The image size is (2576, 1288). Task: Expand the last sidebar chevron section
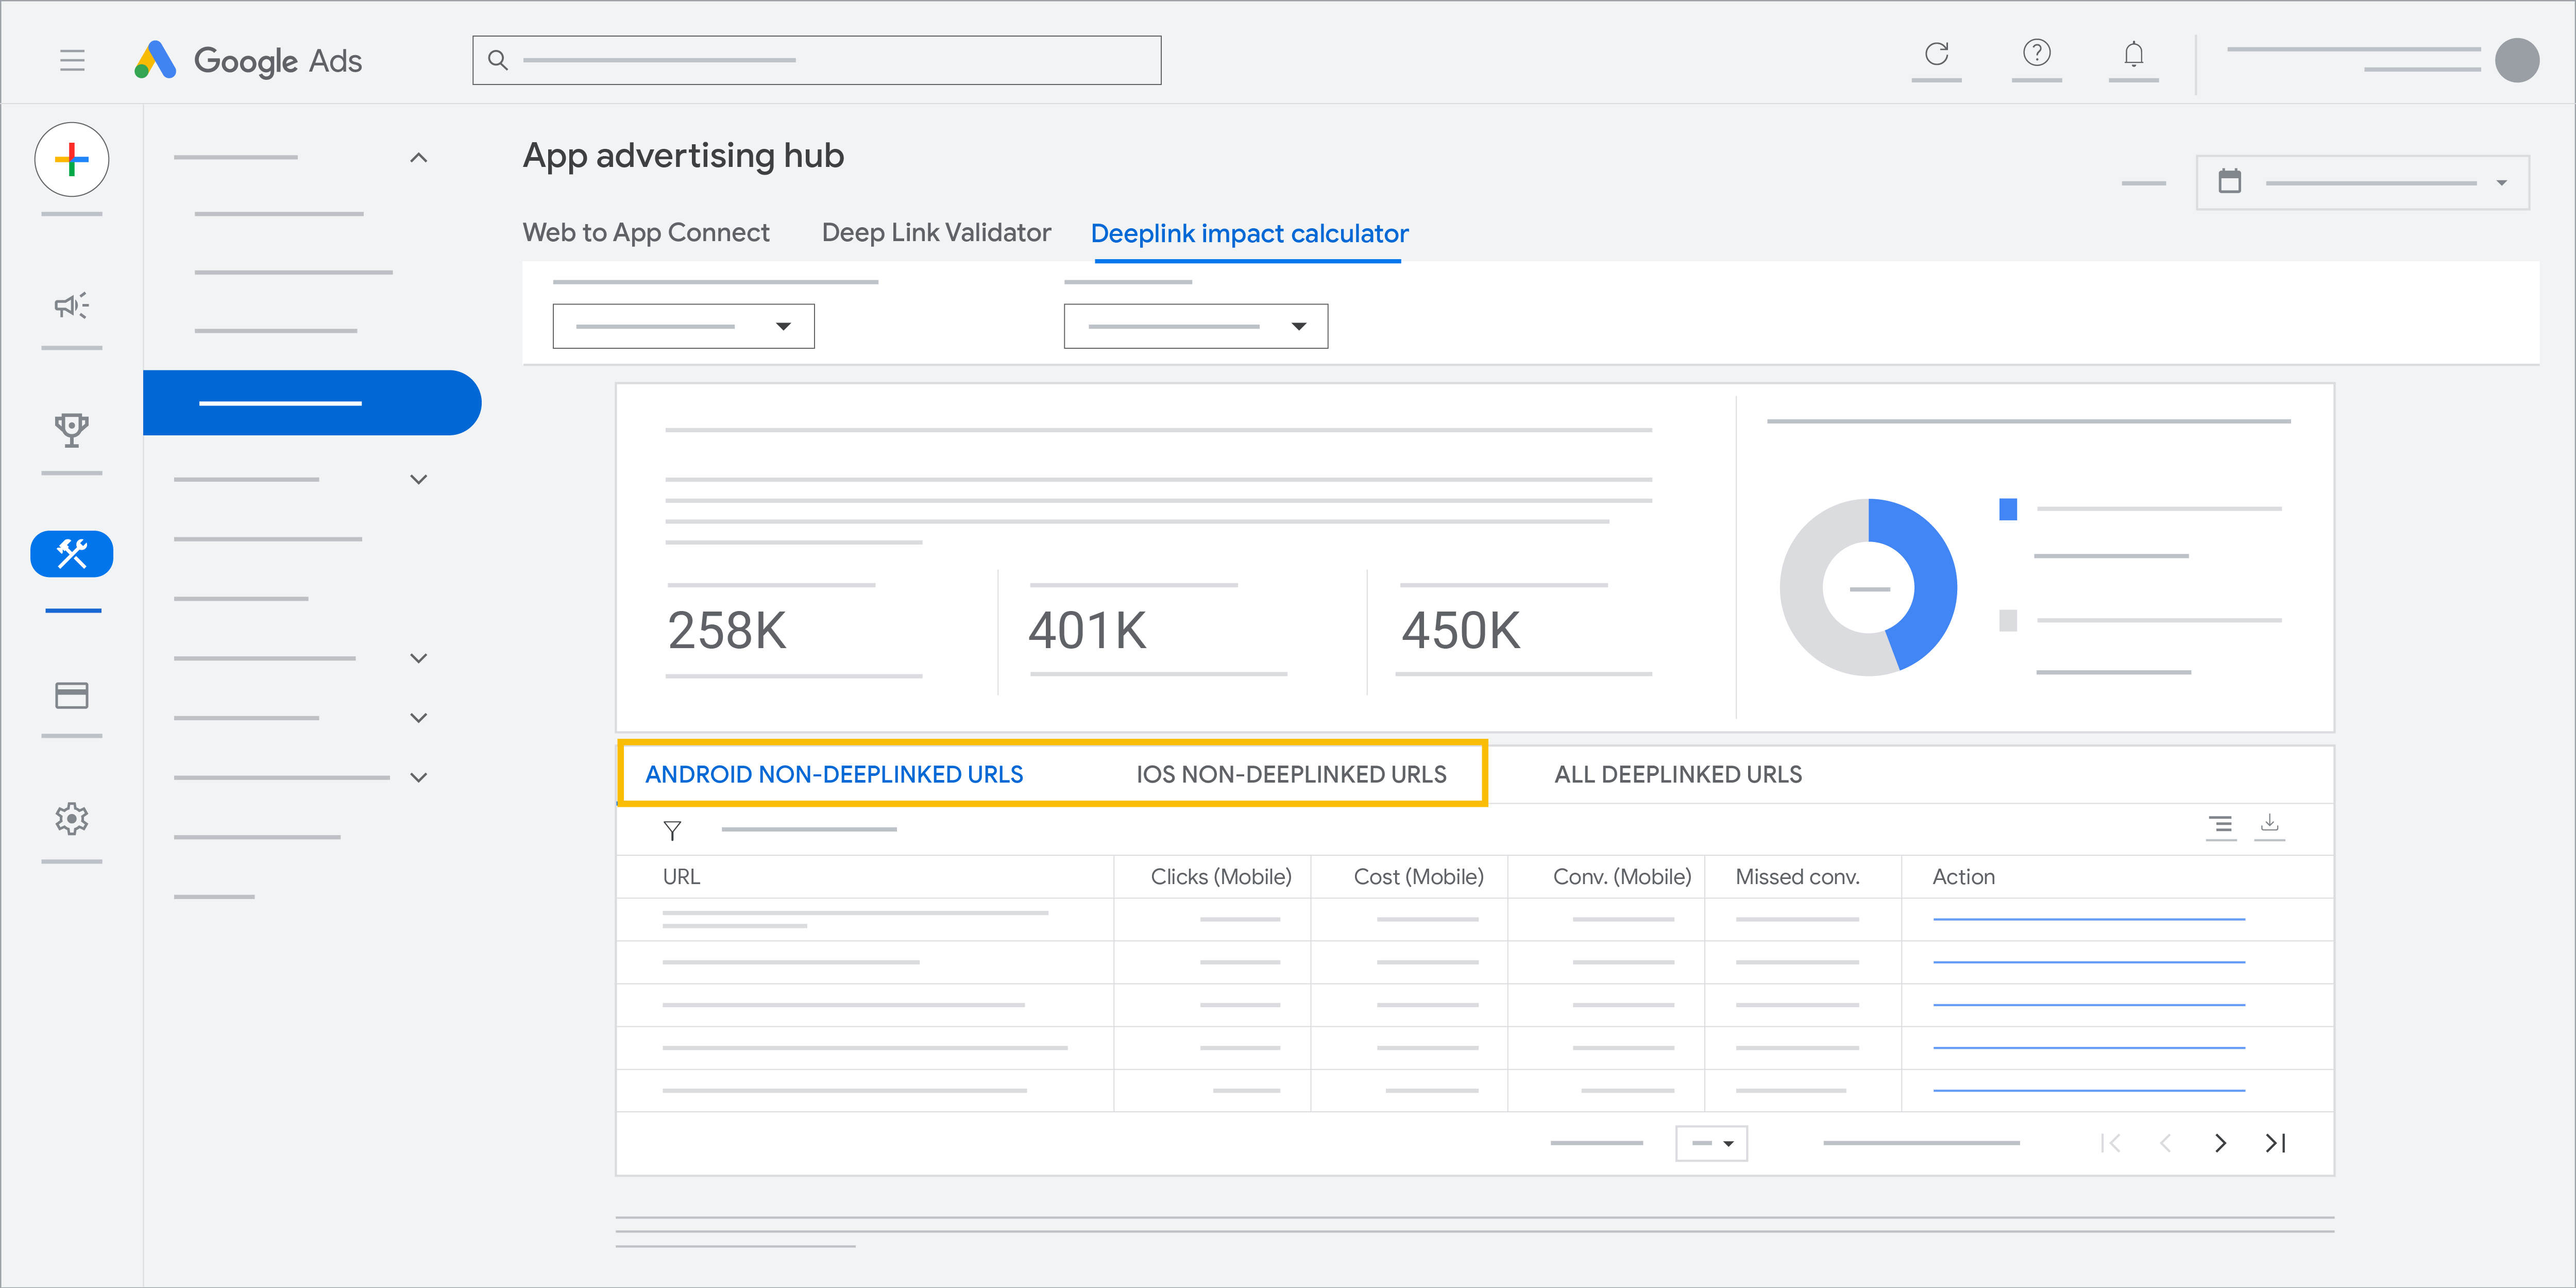[419, 777]
